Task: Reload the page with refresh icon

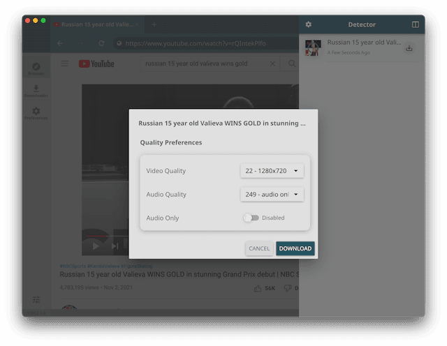Action: coord(101,43)
